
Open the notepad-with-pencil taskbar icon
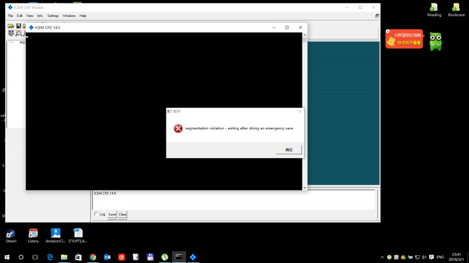136,257
